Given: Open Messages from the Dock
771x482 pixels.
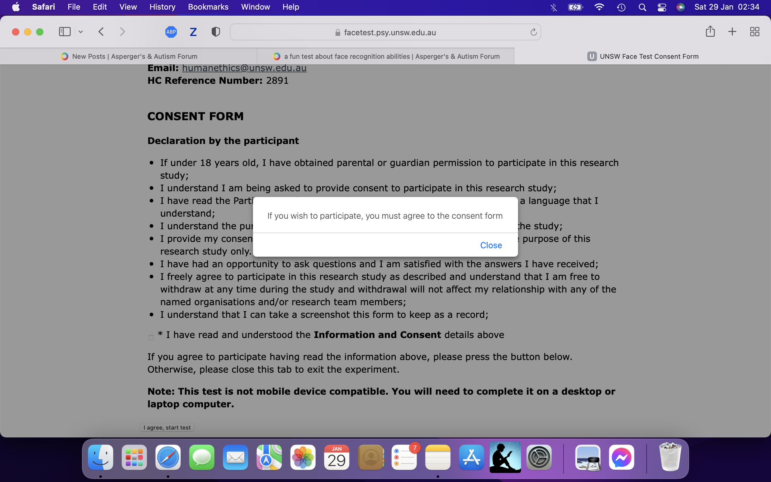Looking at the screenshot, I should coord(202,458).
